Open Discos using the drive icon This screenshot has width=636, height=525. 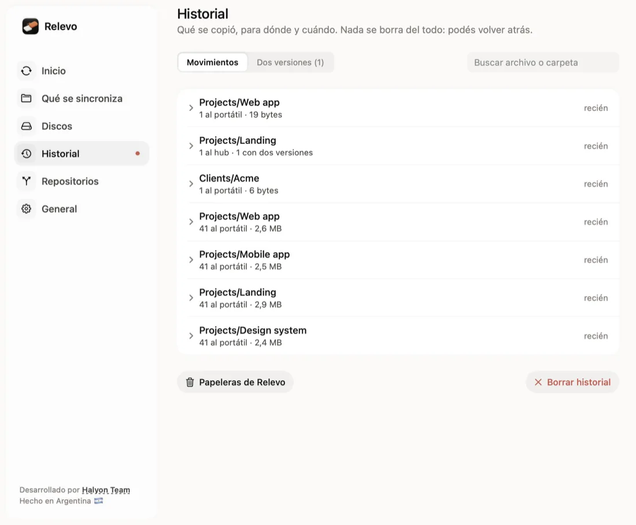(x=27, y=126)
